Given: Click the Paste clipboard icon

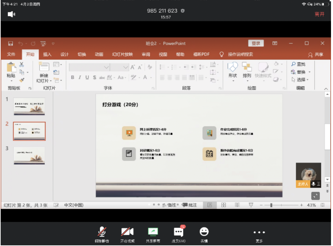Looking at the screenshot, I should click(x=11, y=68).
